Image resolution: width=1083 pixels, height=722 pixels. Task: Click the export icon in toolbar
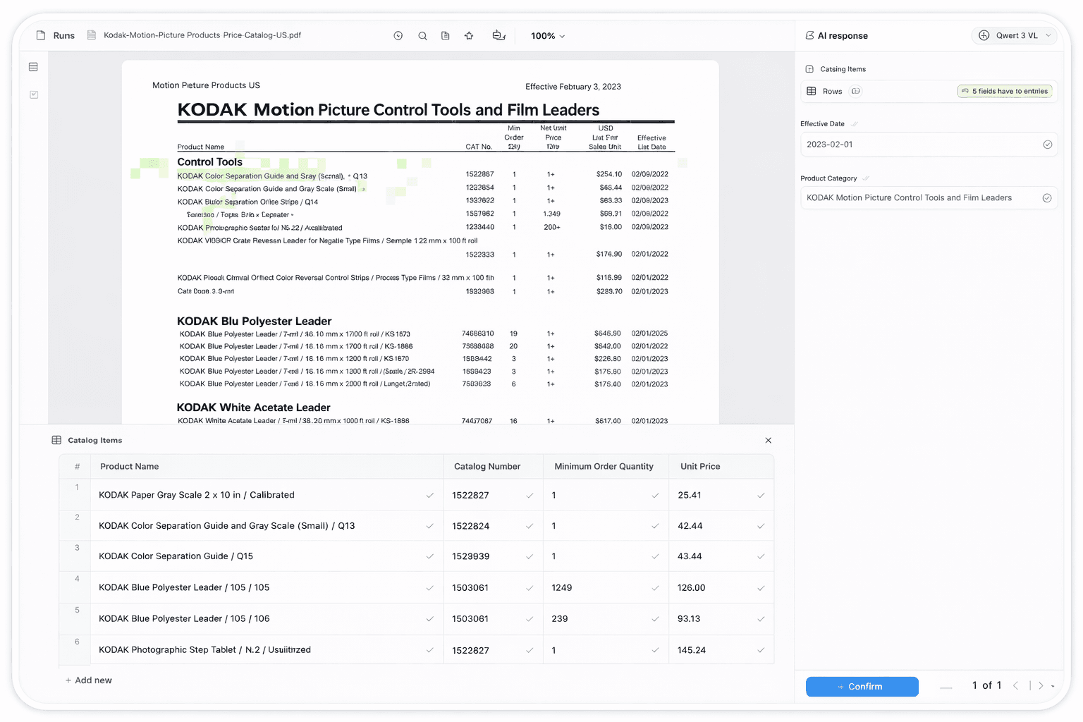(498, 35)
